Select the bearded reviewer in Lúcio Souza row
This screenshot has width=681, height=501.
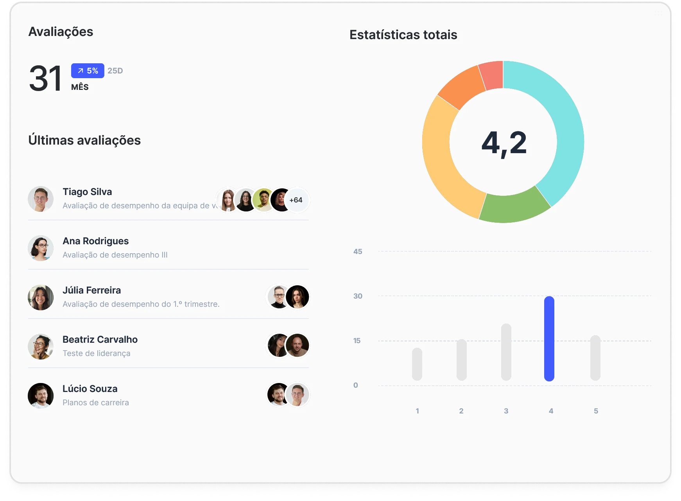tap(278, 394)
